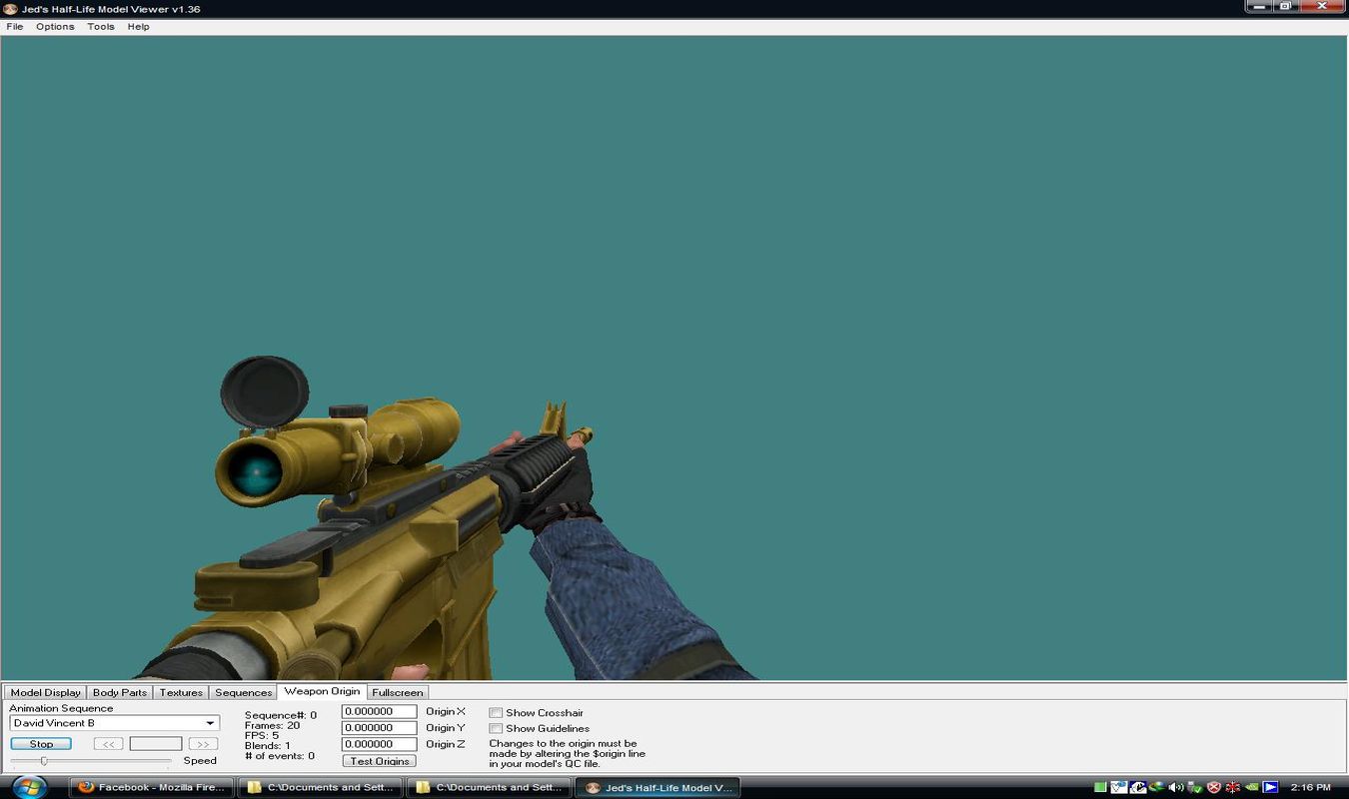Open the Options menu
The height and width of the screenshot is (799, 1349).
click(55, 27)
